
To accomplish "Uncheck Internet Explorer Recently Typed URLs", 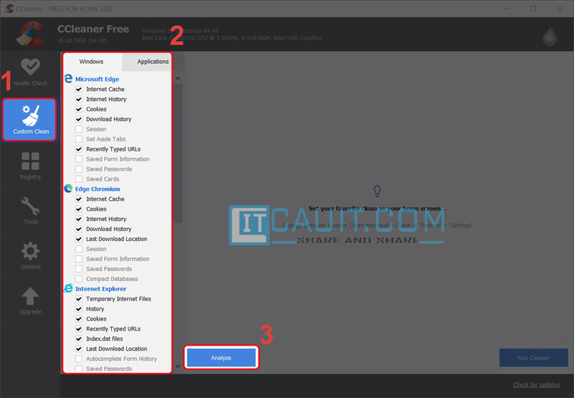I will tap(79, 329).
